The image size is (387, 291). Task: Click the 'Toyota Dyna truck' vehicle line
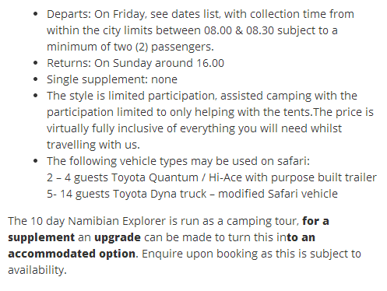[192, 194]
